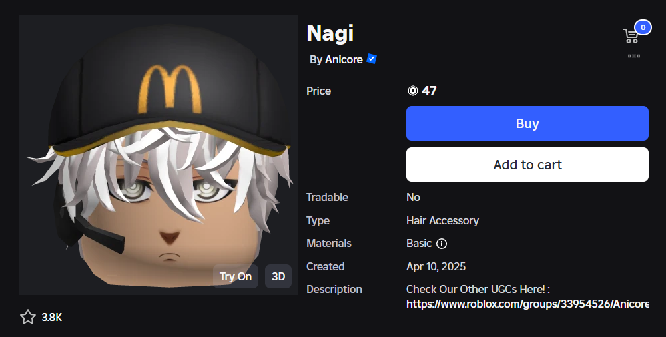
Task: Click the Hair Accessory type value
Action: tap(442, 221)
